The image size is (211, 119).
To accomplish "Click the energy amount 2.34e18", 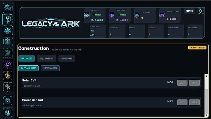I will tap(97, 20).
